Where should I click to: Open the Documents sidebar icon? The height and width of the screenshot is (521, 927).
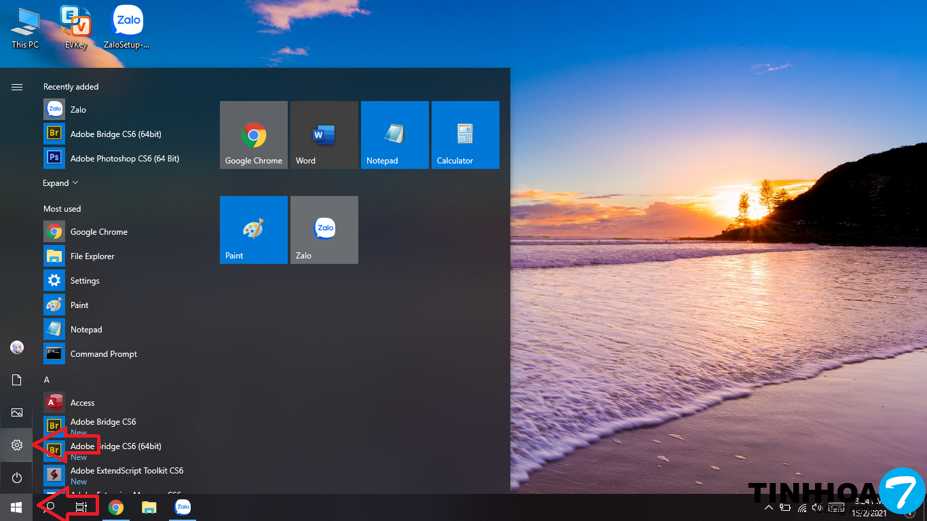click(x=17, y=380)
